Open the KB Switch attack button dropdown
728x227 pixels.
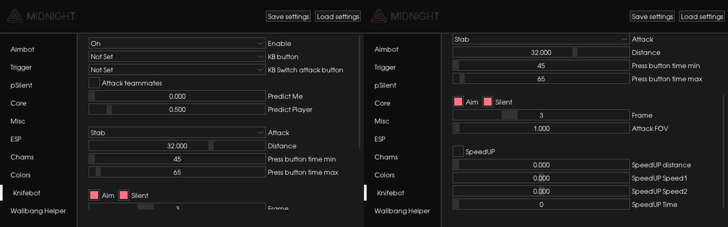177,69
